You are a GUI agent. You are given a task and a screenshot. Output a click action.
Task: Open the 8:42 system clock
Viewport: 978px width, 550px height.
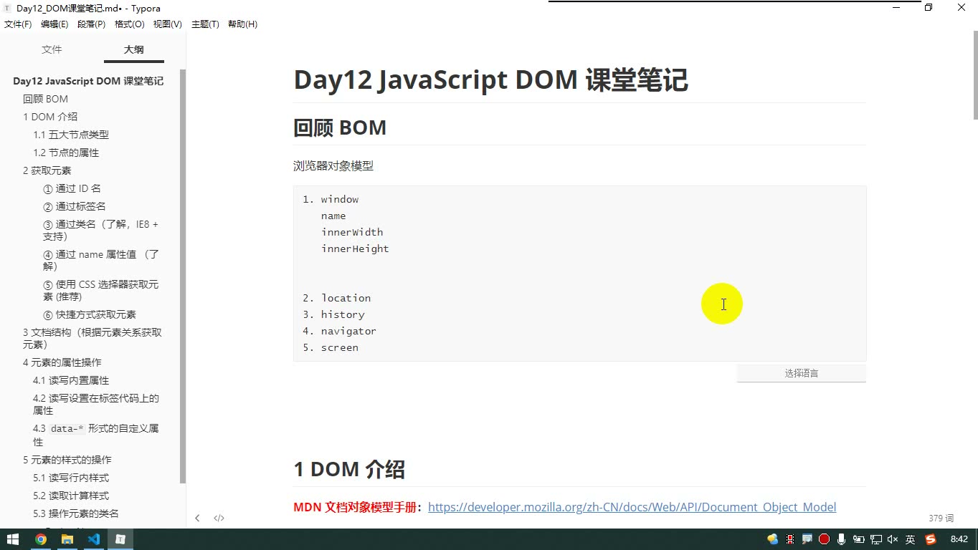tap(959, 539)
